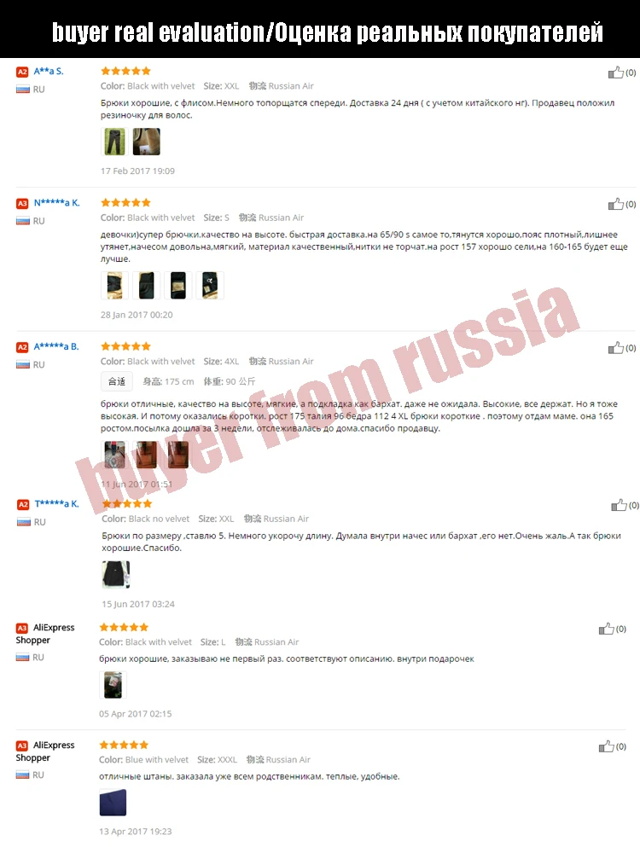Open the black pants photo in T*****a K.'s review

[116, 575]
